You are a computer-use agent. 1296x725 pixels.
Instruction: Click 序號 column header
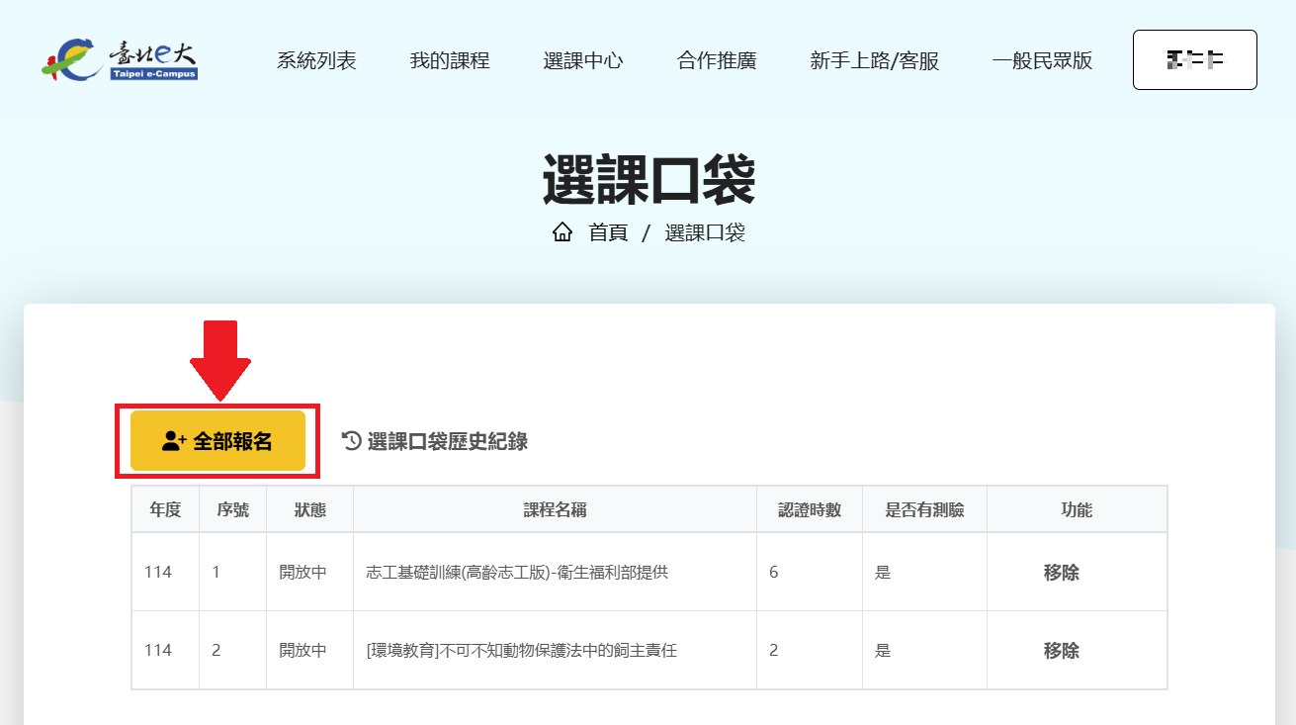tap(232, 509)
